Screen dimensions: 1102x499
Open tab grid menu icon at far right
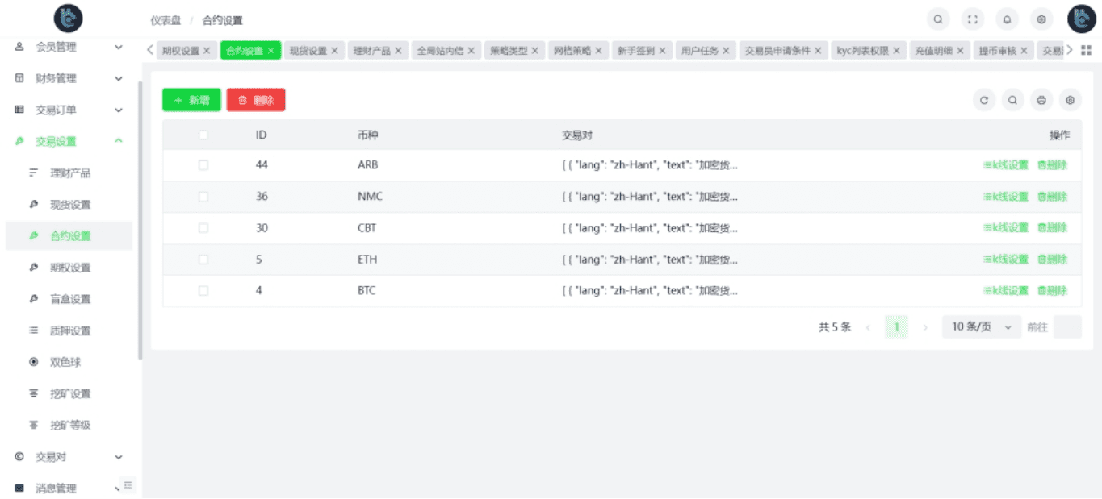pos(1086,50)
